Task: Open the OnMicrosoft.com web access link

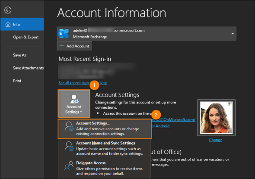Action: point(173,119)
